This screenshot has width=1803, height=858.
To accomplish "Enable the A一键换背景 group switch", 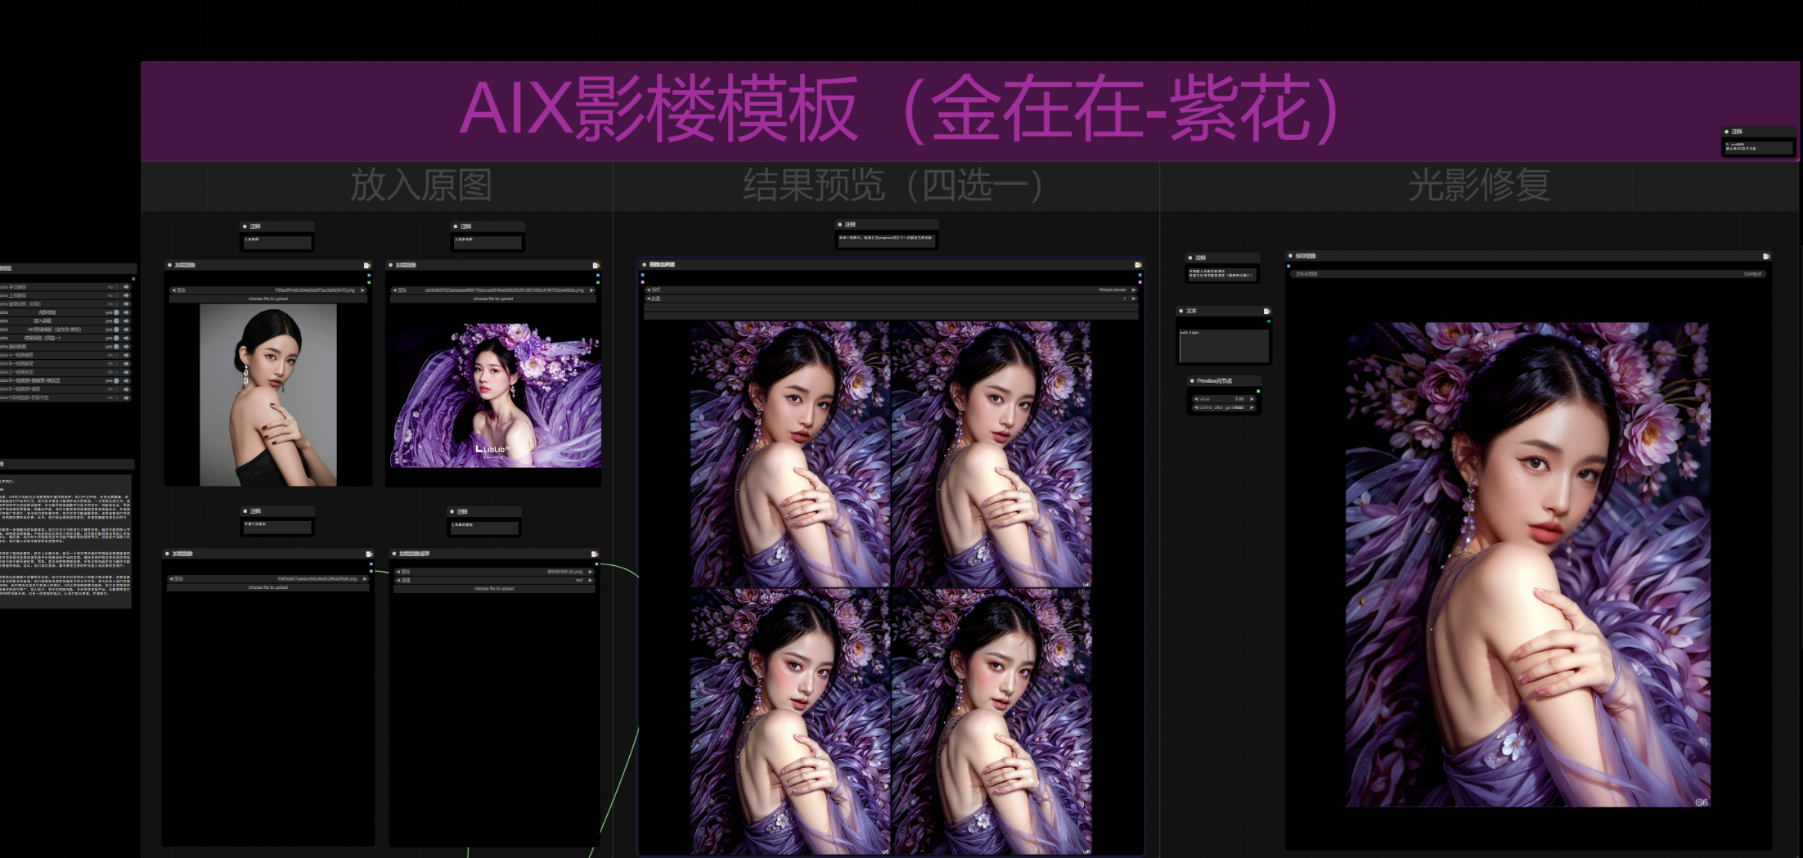I will coord(116,355).
